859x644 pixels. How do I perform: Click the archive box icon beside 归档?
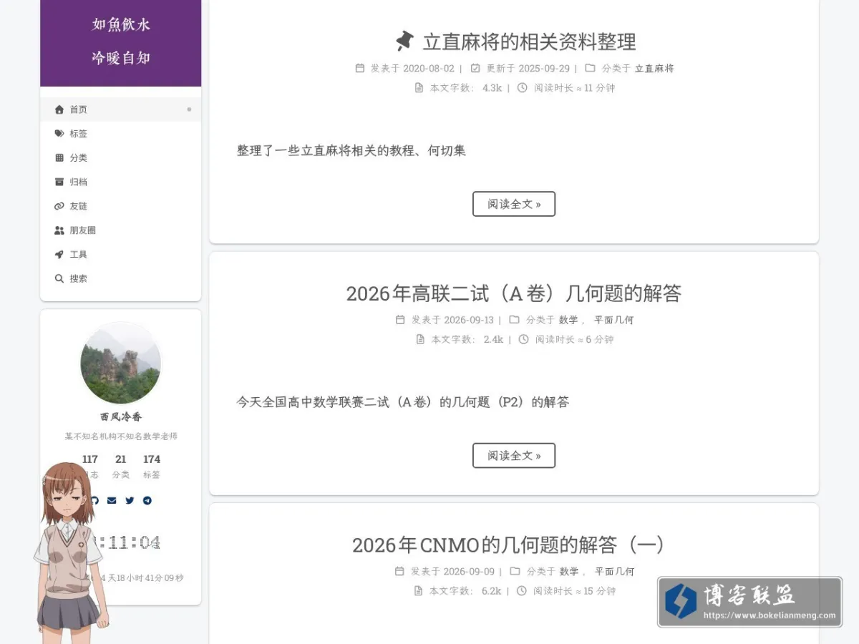tap(59, 182)
